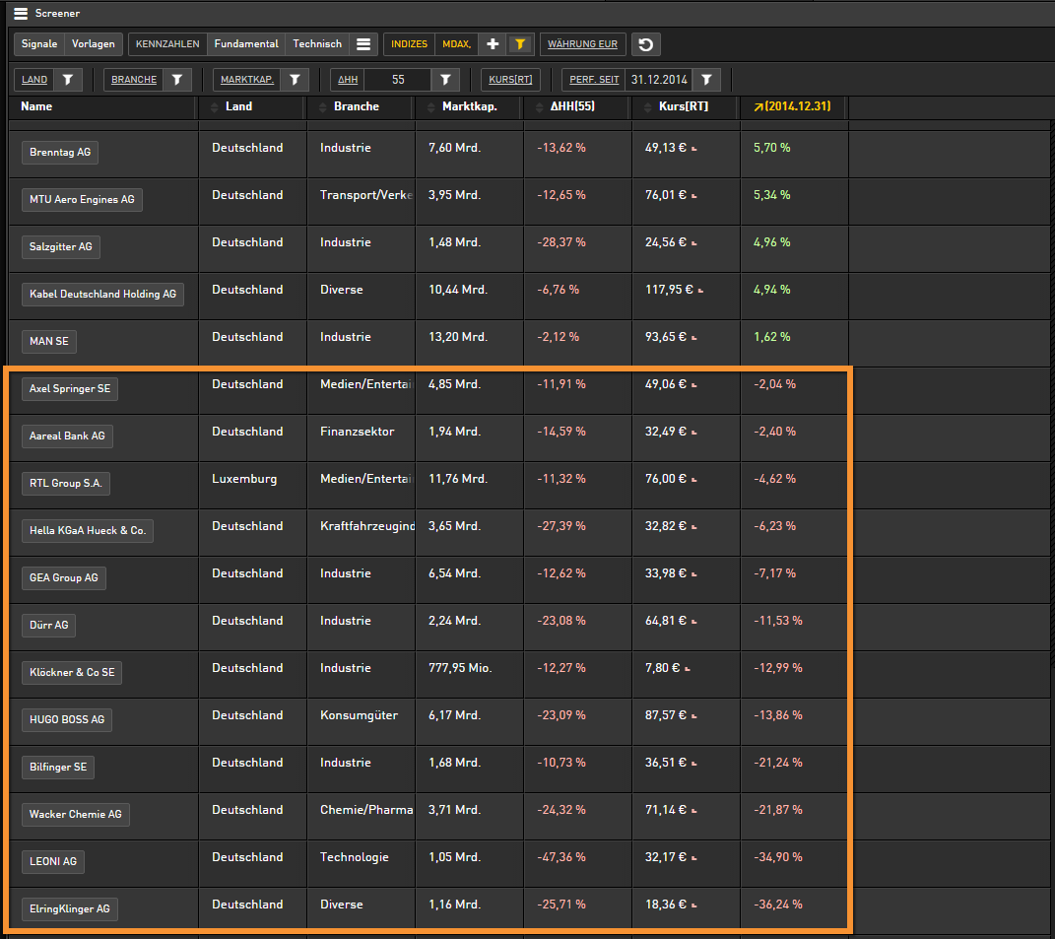The height and width of the screenshot is (939, 1055).
Task: Click market cap 777,95 Mio.
Action: coord(460,668)
